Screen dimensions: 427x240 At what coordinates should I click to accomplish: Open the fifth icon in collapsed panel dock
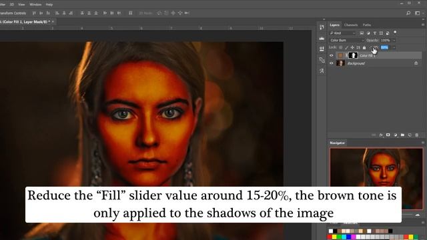pyautogui.click(x=322, y=71)
